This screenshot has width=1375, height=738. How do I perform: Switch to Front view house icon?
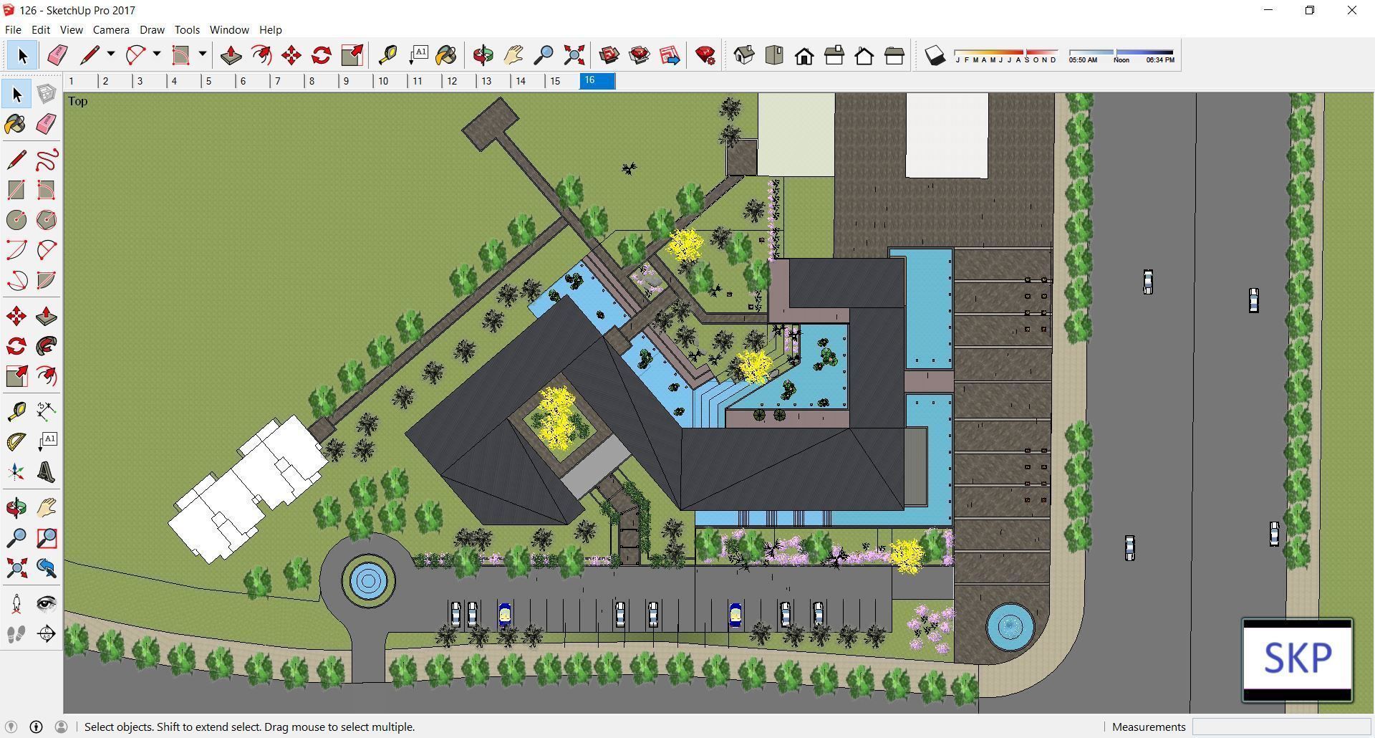click(x=804, y=55)
